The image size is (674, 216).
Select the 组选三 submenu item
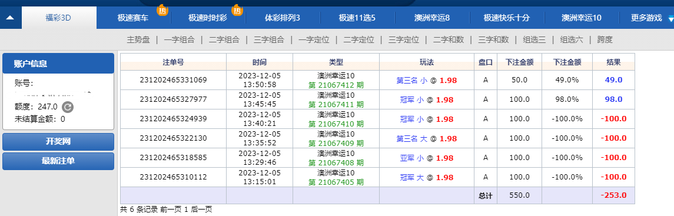pos(534,40)
